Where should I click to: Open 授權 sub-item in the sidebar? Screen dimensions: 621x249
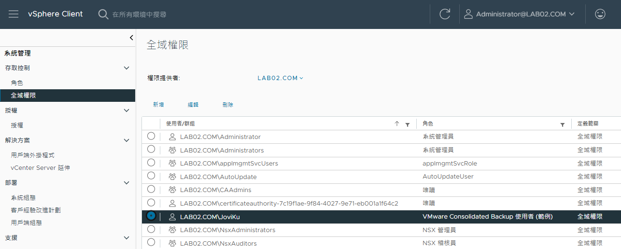(17, 125)
